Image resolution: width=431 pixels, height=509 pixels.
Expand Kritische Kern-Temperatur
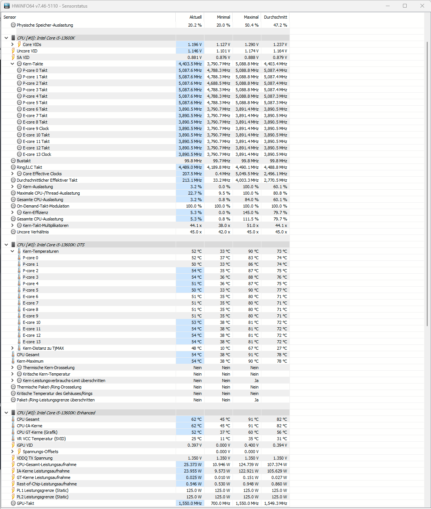point(13,374)
